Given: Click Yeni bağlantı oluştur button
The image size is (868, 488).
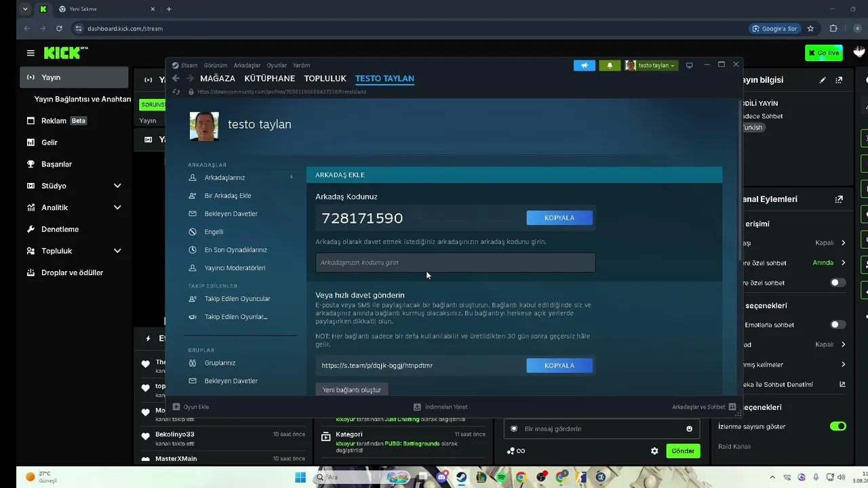Looking at the screenshot, I should pyautogui.click(x=351, y=390).
